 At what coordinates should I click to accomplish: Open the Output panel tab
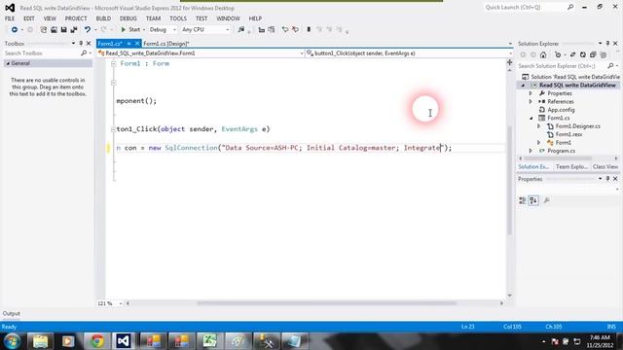[x=11, y=313]
